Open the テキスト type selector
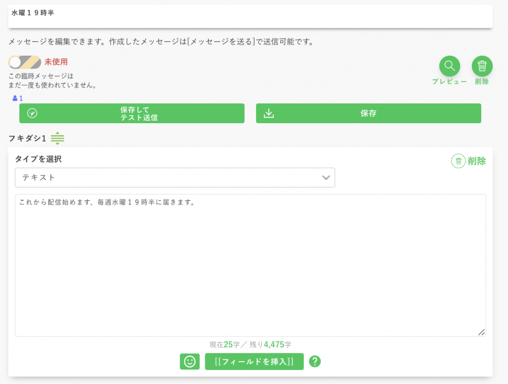Image resolution: width=508 pixels, height=384 pixels. pos(175,177)
